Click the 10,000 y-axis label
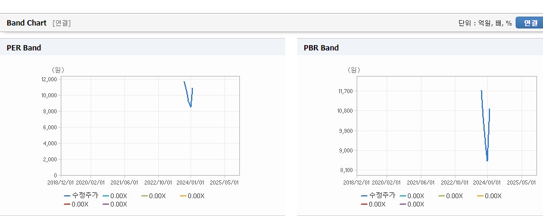This screenshot has height=216, width=543. click(49, 95)
